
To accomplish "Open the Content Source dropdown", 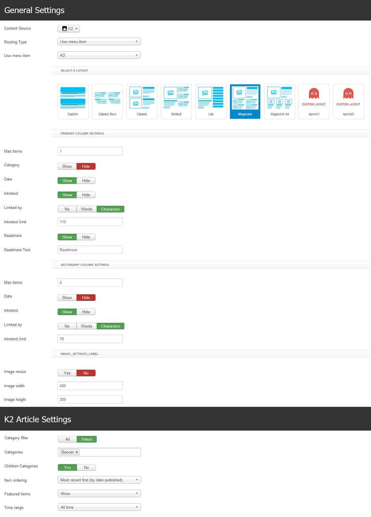I will (69, 29).
